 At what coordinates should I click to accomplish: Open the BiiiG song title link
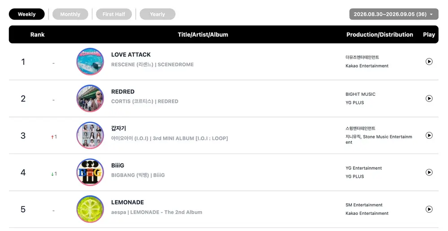pyautogui.click(x=118, y=165)
